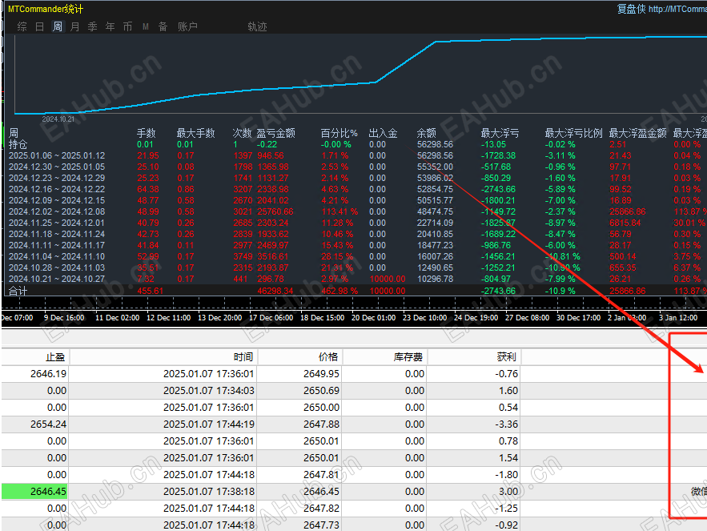This screenshot has width=707, height=531.
Task: Select the green highlighted 2646.45 cell
Action: (x=34, y=491)
